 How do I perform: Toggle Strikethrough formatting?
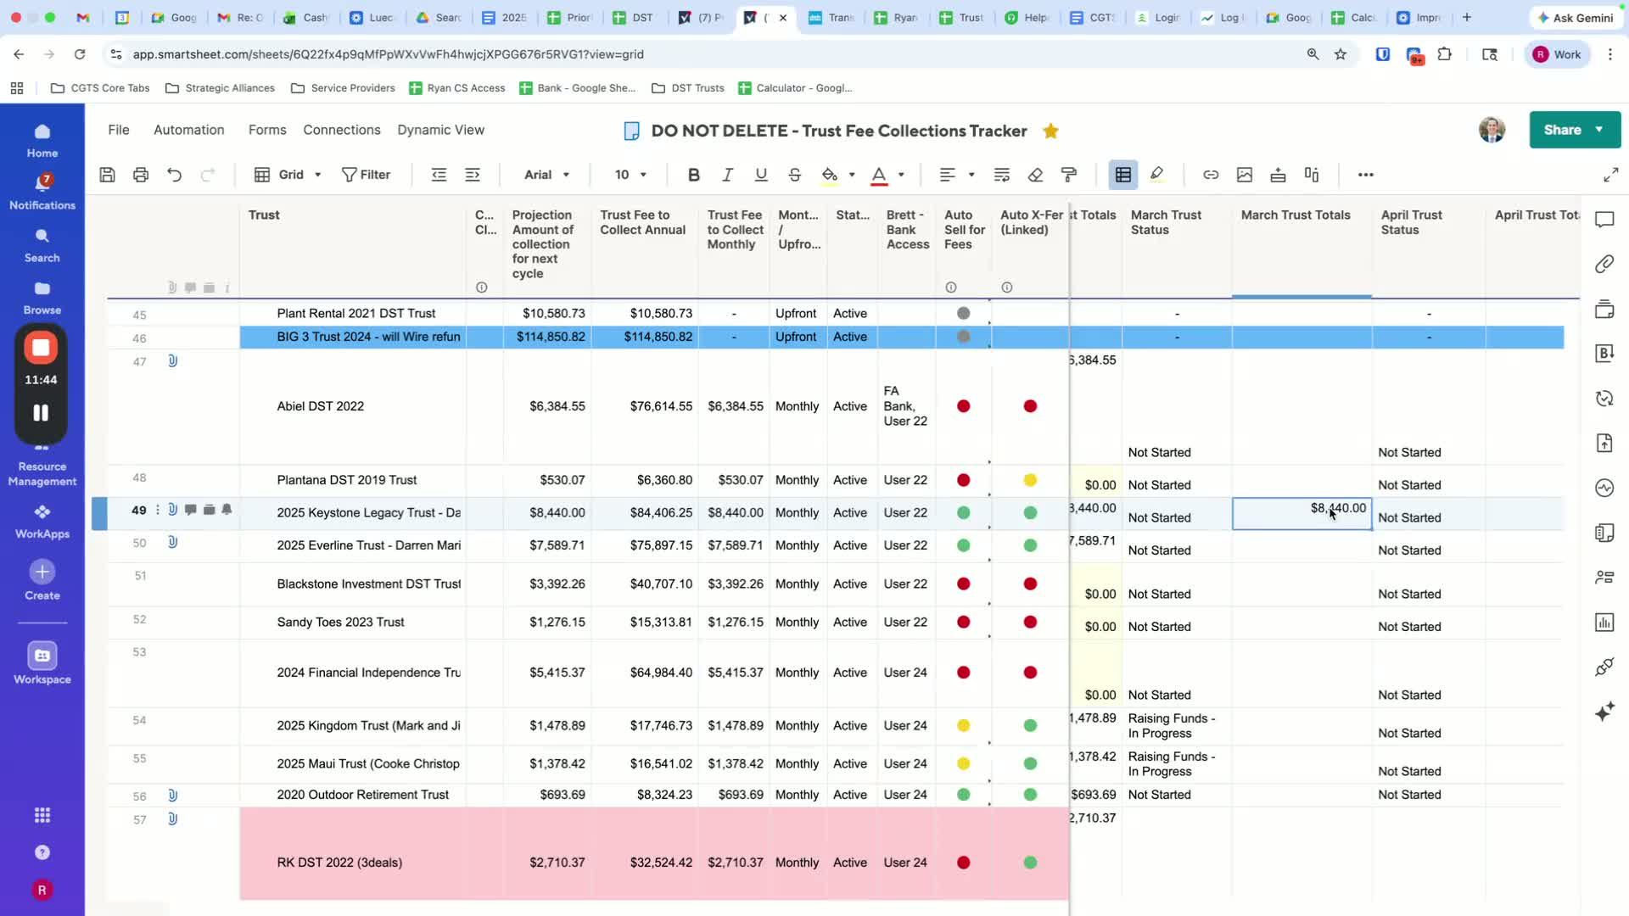pyautogui.click(x=794, y=175)
